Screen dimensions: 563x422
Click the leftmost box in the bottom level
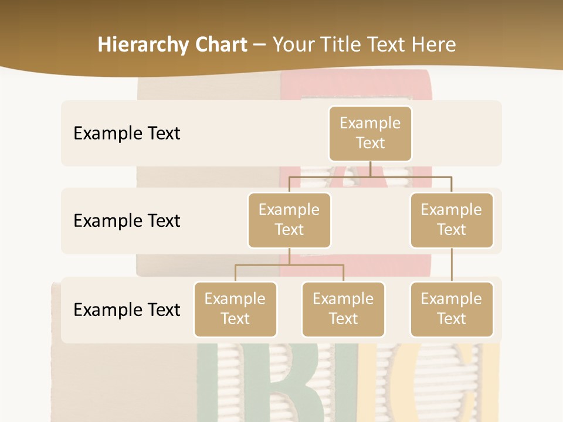click(x=235, y=309)
